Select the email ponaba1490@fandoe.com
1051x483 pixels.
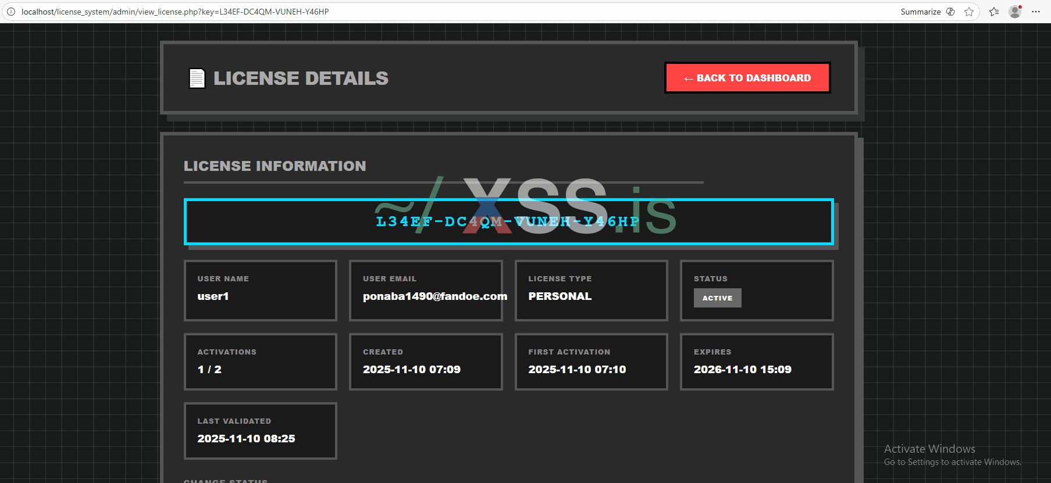[435, 296]
